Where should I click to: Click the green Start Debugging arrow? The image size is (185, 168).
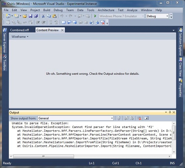pyautogui.click(x=95, y=16)
